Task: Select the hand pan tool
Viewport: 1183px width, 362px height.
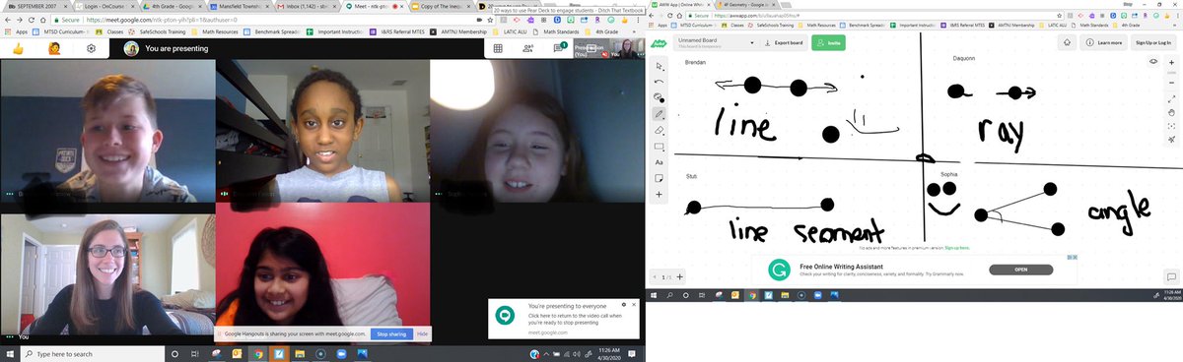Action: click(x=1170, y=113)
